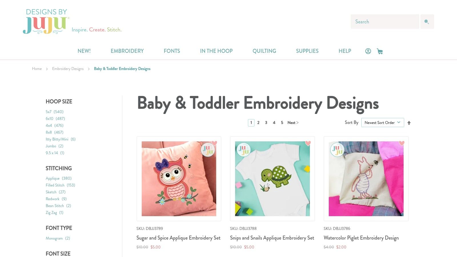Go to the Next results page
Viewport: 457px width, 257px height.
(x=293, y=123)
